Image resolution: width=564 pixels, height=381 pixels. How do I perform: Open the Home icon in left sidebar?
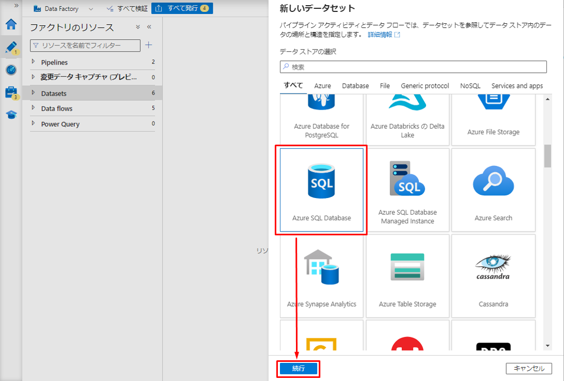11,24
